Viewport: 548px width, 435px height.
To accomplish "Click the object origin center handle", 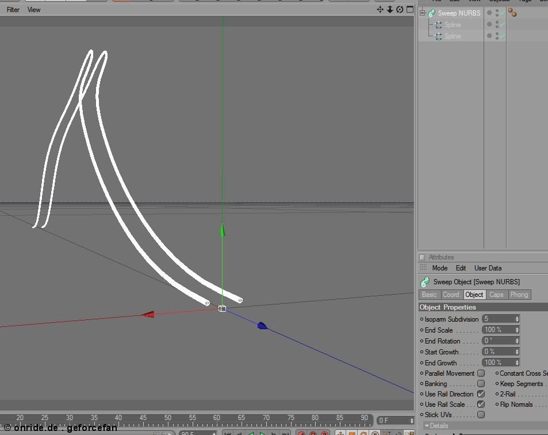I will pyautogui.click(x=223, y=308).
